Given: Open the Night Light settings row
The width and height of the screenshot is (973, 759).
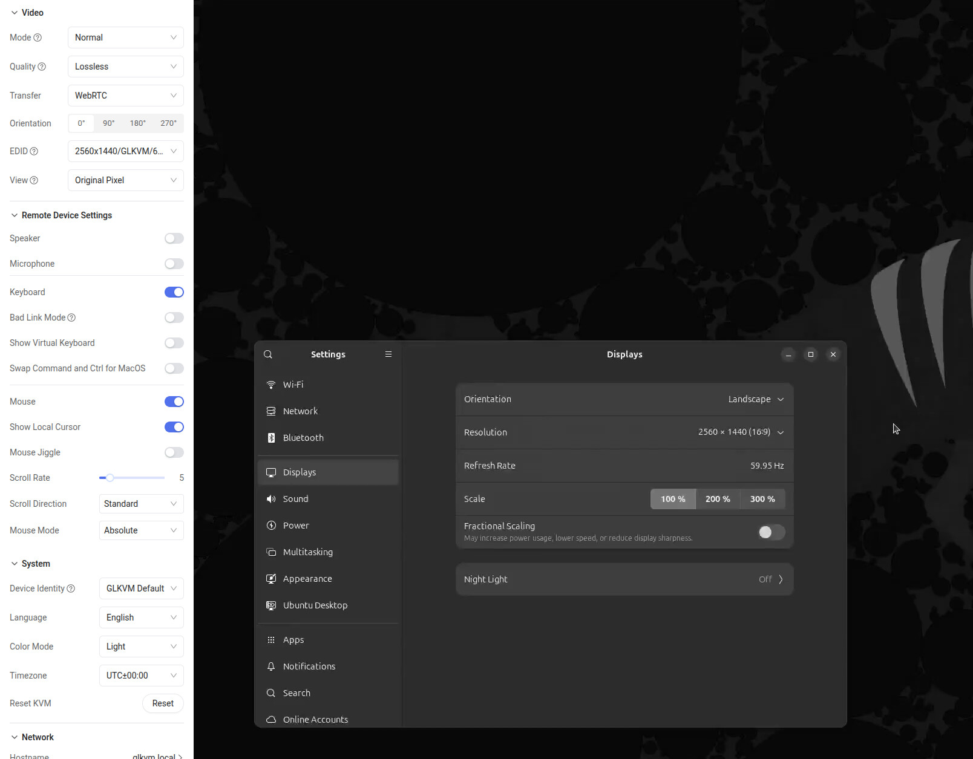Looking at the screenshot, I should click(x=624, y=579).
